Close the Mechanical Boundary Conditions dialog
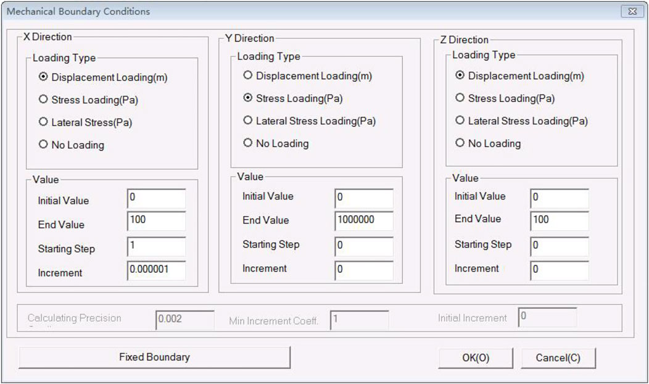The height and width of the screenshot is (384, 649). tap(632, 11)
